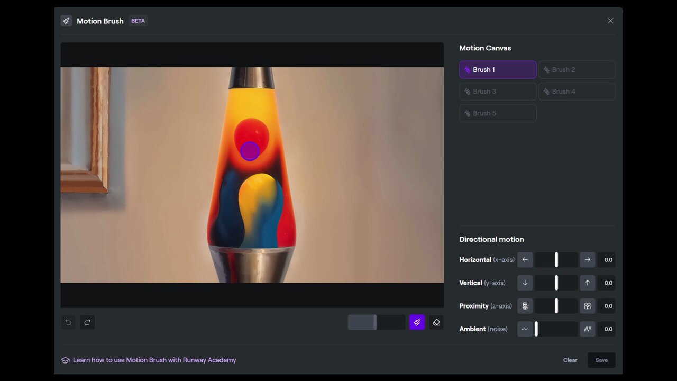Switch to Brush 2
Screen dimensions: 677x381
point(577,70)
